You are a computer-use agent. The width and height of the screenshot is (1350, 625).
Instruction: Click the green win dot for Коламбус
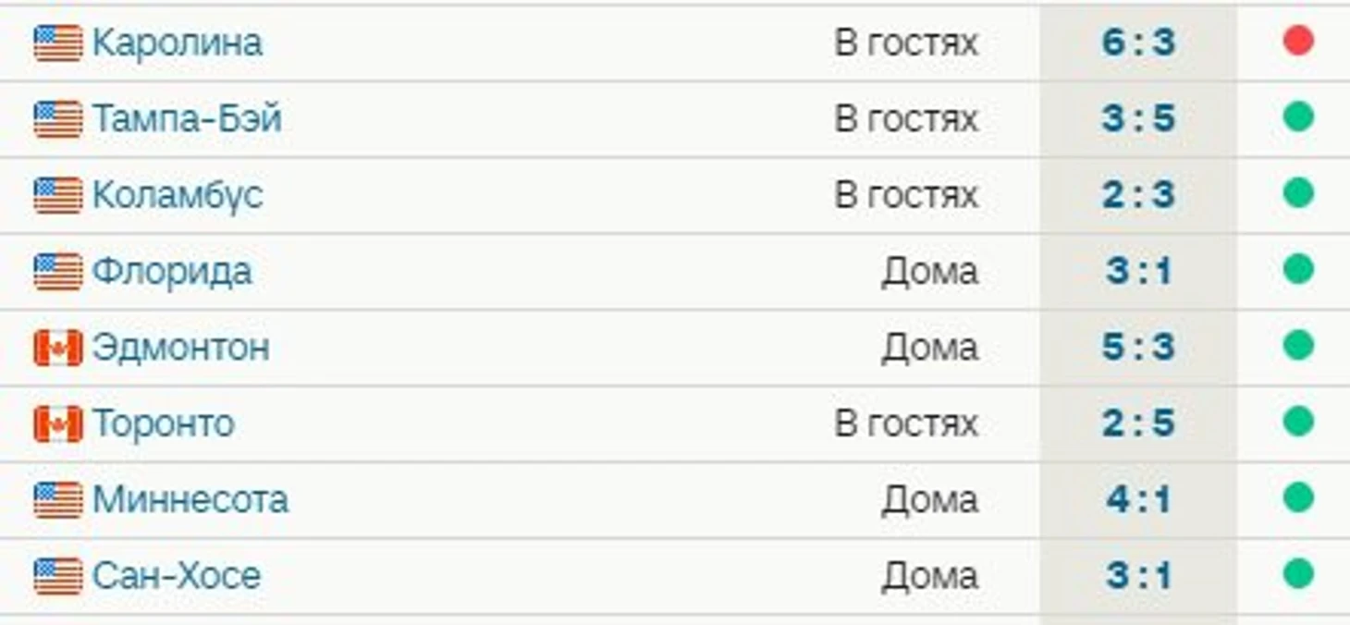tap(1298, 193)
